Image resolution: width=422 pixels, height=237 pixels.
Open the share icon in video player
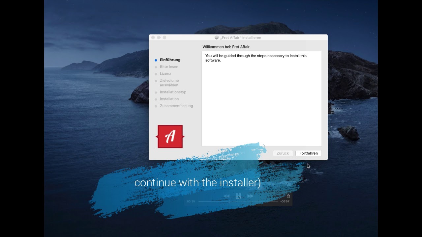point(288,196)
